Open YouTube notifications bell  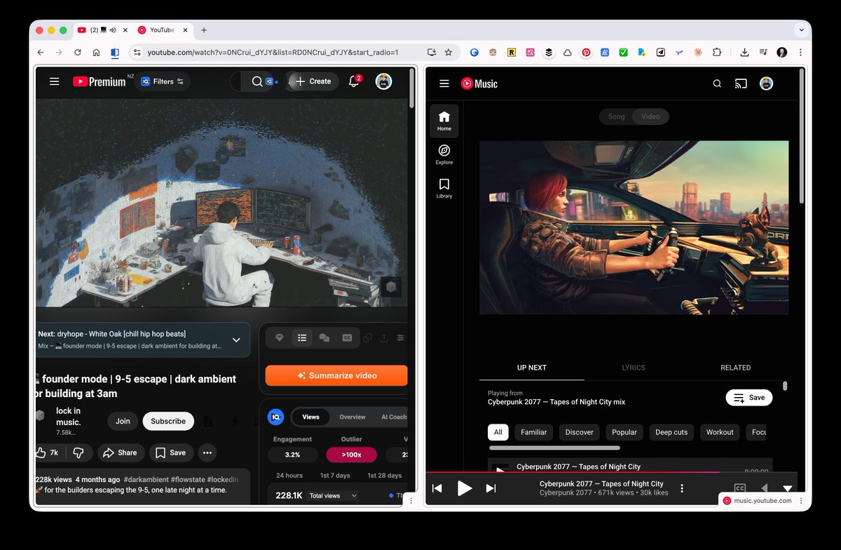coord(354,81)
